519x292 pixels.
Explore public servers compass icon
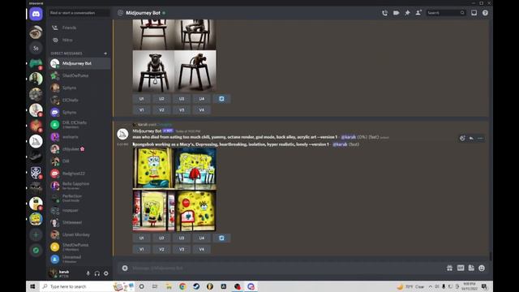(36, 251)
